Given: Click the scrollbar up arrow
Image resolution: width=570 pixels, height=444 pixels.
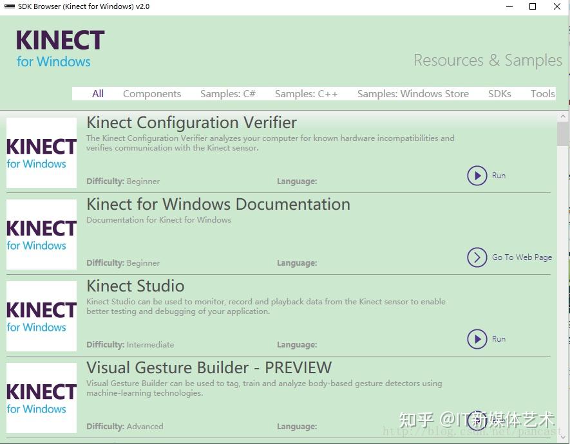Looking at the screenshot, I should (562, 116).
